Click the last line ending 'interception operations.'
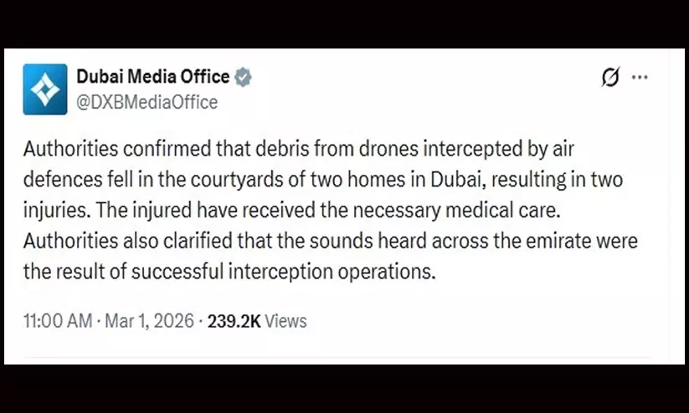 click(229, 273)
